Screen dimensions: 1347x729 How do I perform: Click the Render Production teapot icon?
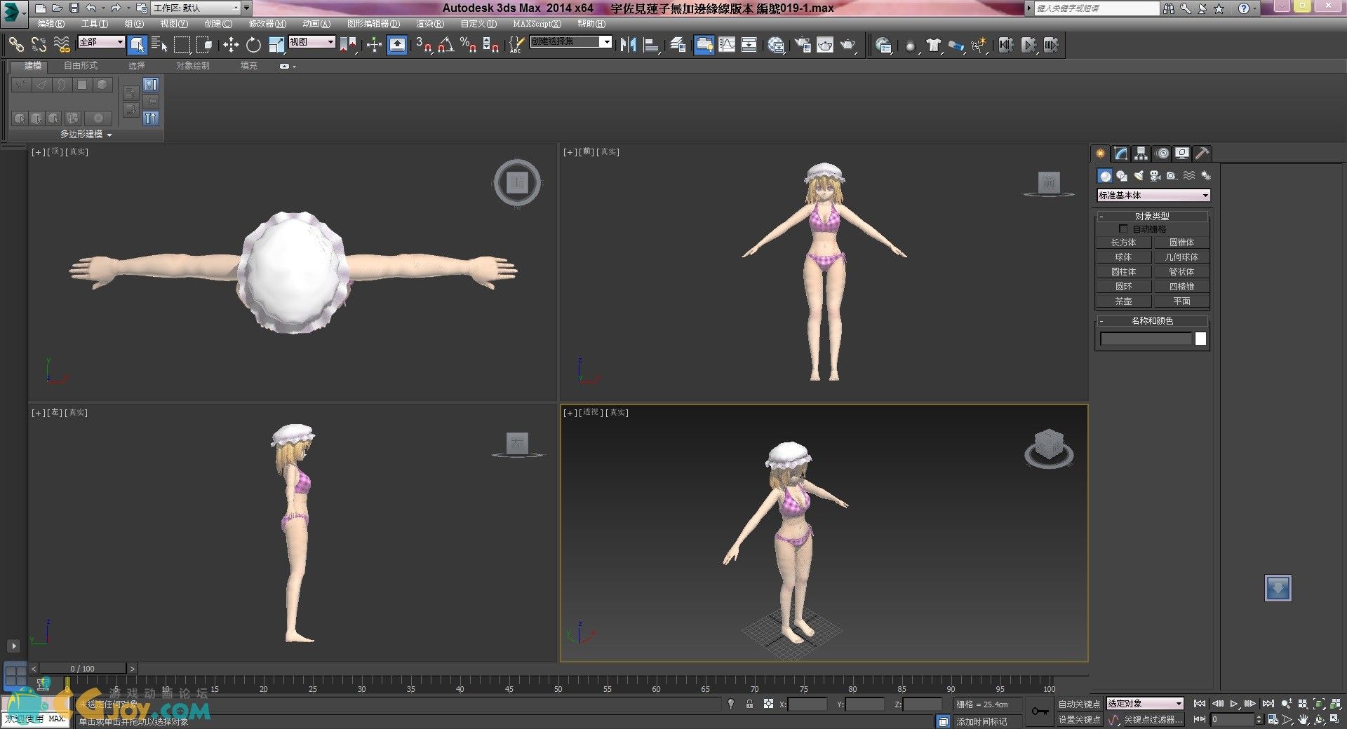848,45
